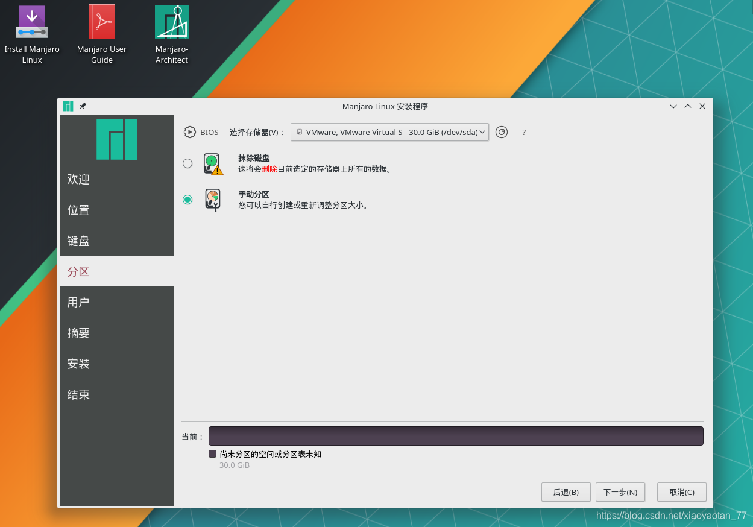This screenshot has height=527, width=753.
Task: Minimize the installer window
Action: [673, 106]
